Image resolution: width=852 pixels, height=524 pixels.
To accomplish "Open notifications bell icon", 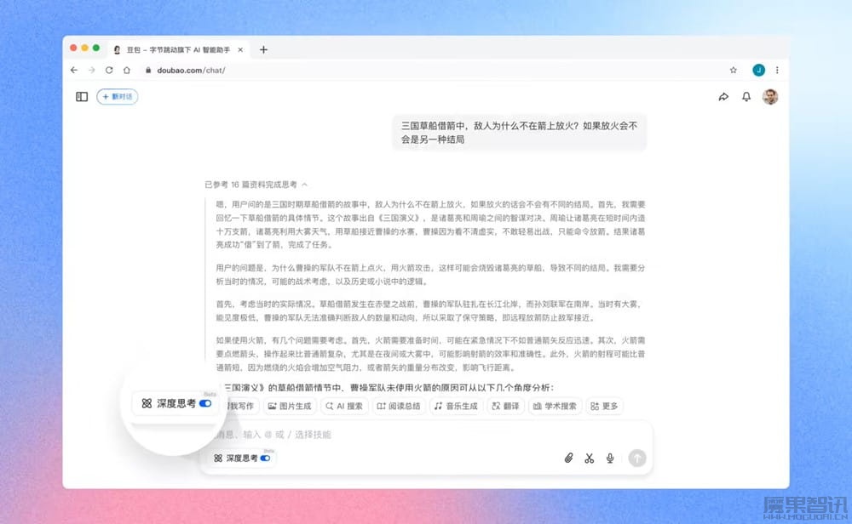I will 746,97.
